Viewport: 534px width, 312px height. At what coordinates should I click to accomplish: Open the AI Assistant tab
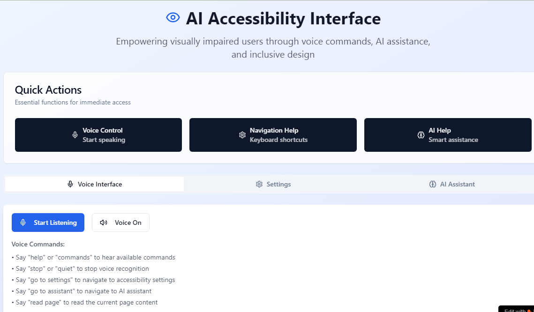point(452,184)
